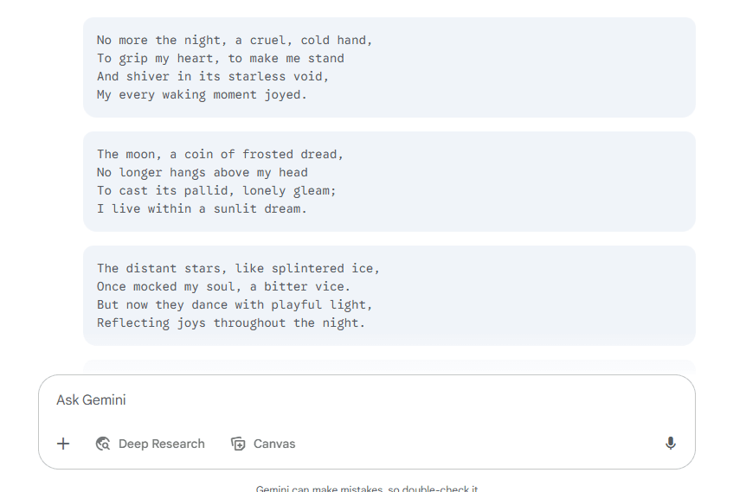
Task: Select the Canvas text label
Action: [x=274, y=444]
